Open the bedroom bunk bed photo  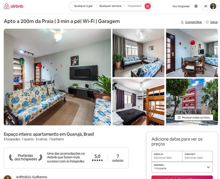tap(138, 102)
